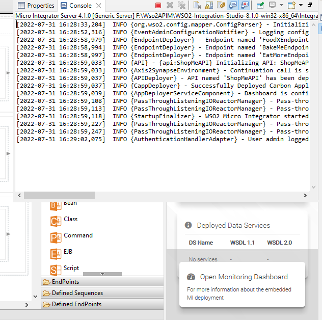The height and width of the screenshot is (320, 322).
Task: Select the EJB mediator icon in palette
Action: [56, 254]
